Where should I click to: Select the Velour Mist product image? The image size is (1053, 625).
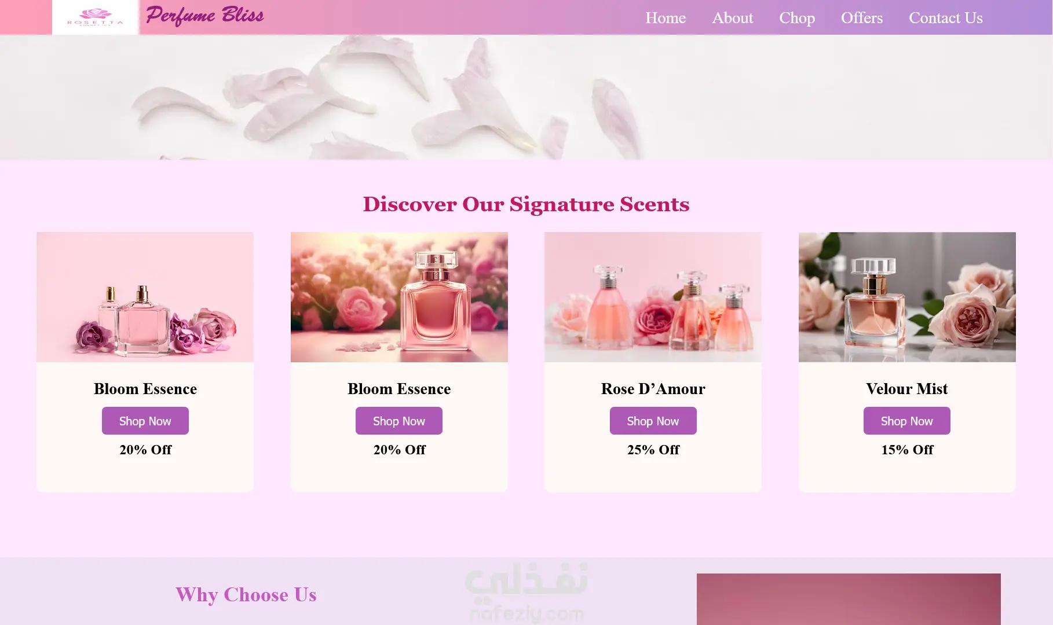pos(907,297)
